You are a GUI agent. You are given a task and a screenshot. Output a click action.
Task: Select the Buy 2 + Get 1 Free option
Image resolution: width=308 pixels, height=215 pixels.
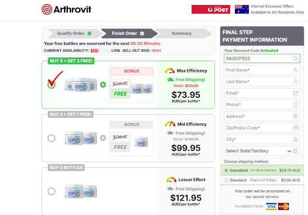tap(51, 138)
